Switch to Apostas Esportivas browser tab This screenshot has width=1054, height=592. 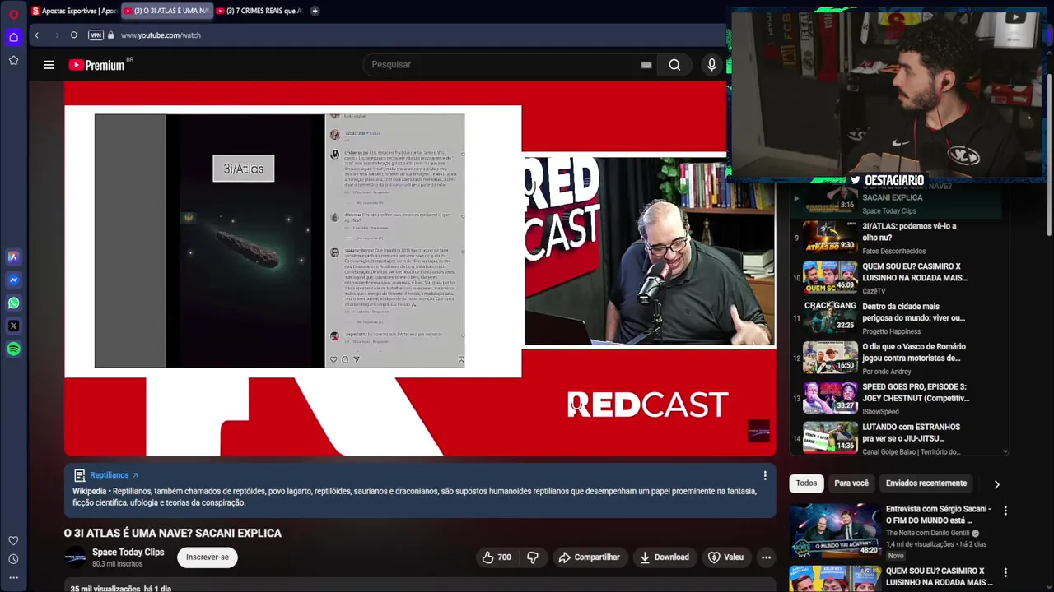(74, 11)
